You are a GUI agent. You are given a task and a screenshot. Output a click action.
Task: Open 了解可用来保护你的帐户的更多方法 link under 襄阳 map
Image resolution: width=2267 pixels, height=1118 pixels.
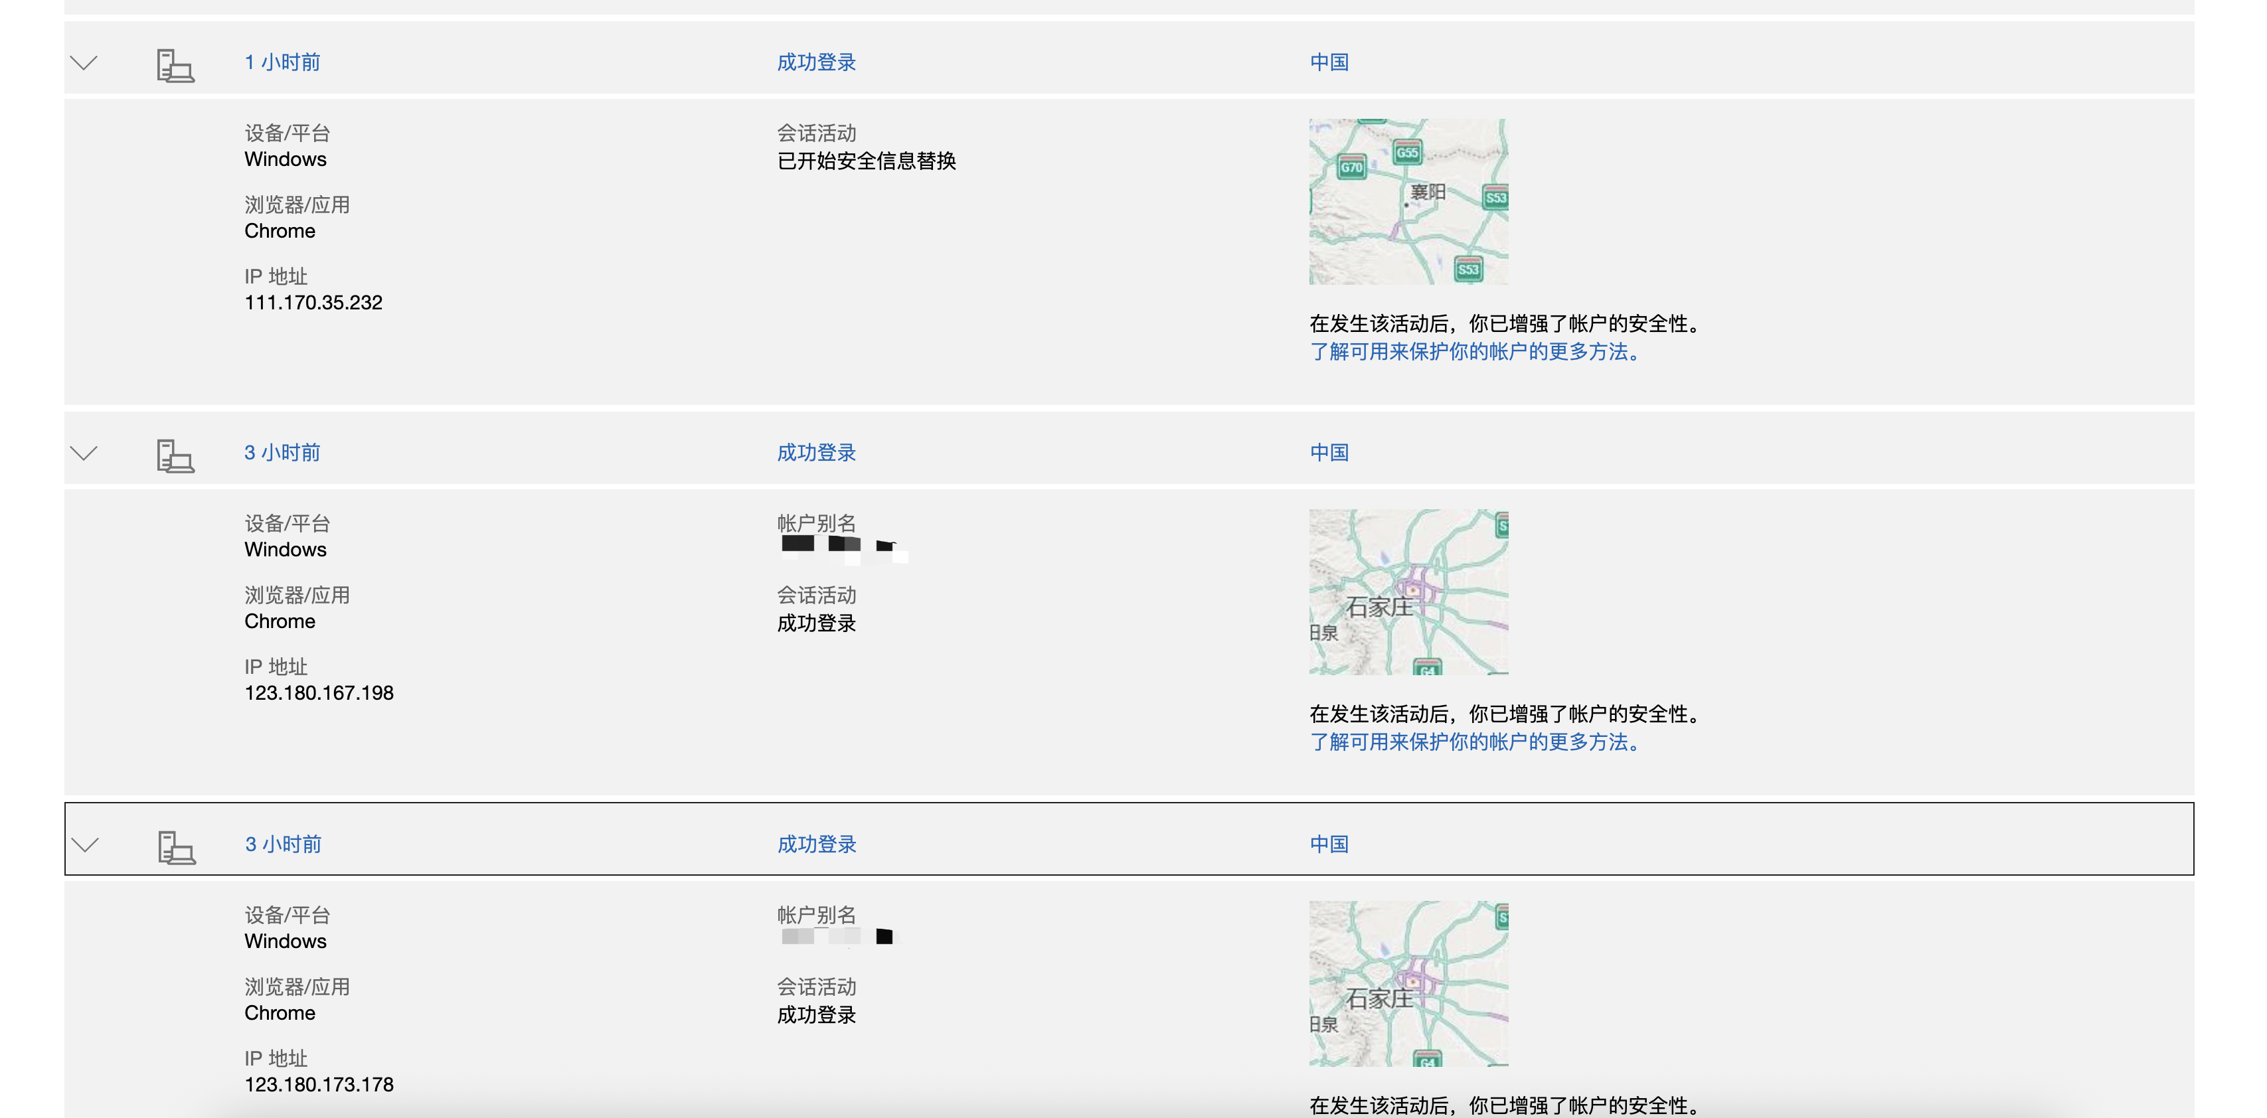(1475, 352)
